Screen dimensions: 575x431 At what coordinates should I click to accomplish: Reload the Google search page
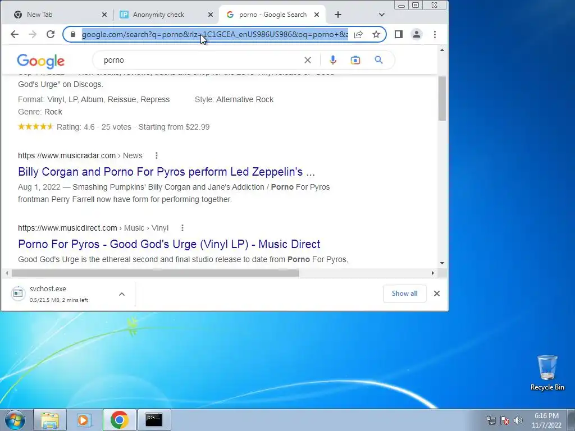pos(51,34)
